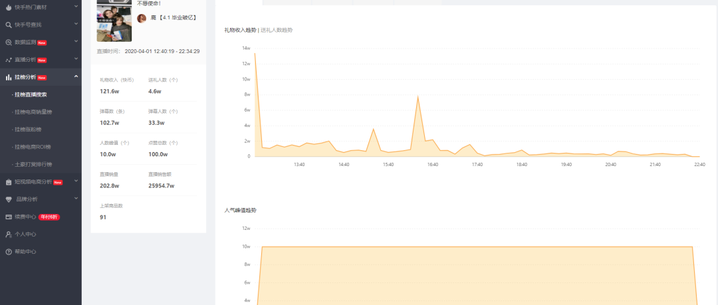
Task: Click the 上架商品数 label
Action: pos(111,205)
